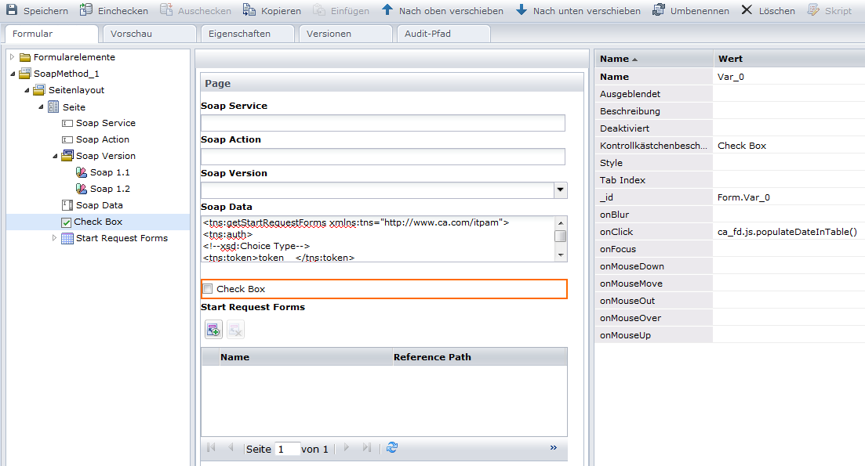Click the double-chevron overflow icon in pager

(x=554, y=448)
